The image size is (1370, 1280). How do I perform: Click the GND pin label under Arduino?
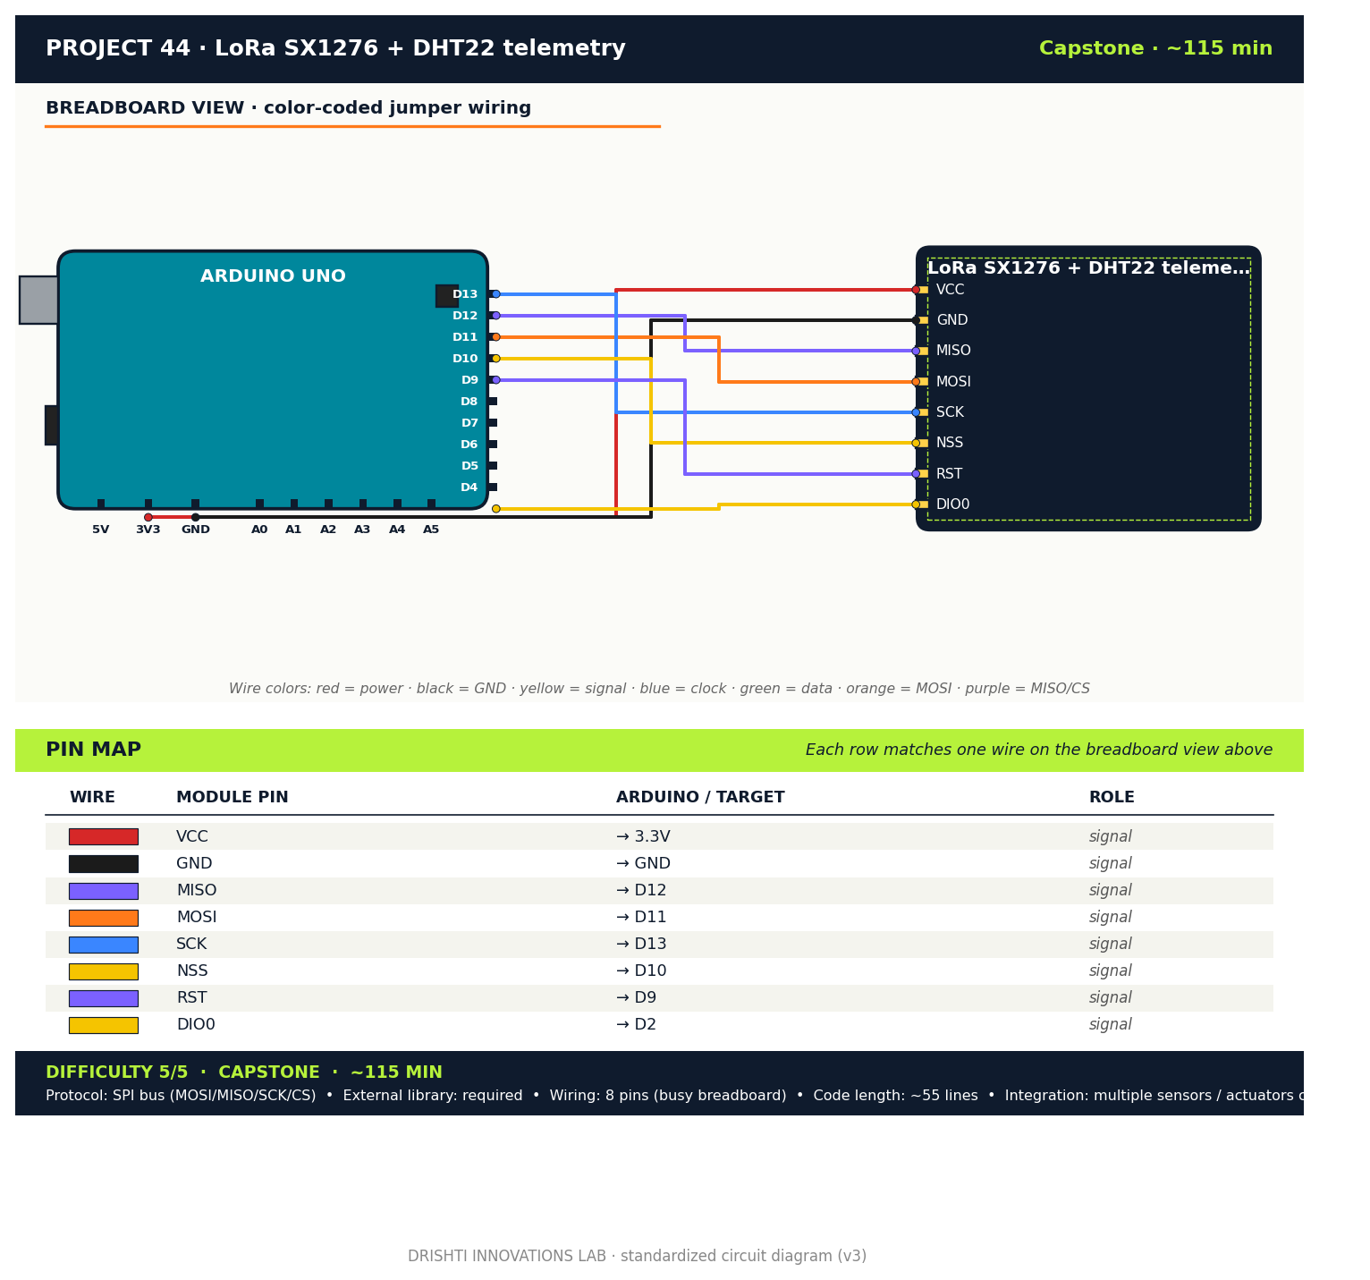196,530
